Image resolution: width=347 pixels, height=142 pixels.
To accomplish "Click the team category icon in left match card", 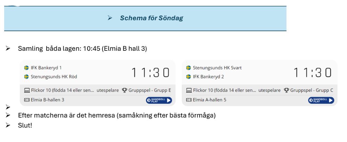I will [x=27, y=90].
